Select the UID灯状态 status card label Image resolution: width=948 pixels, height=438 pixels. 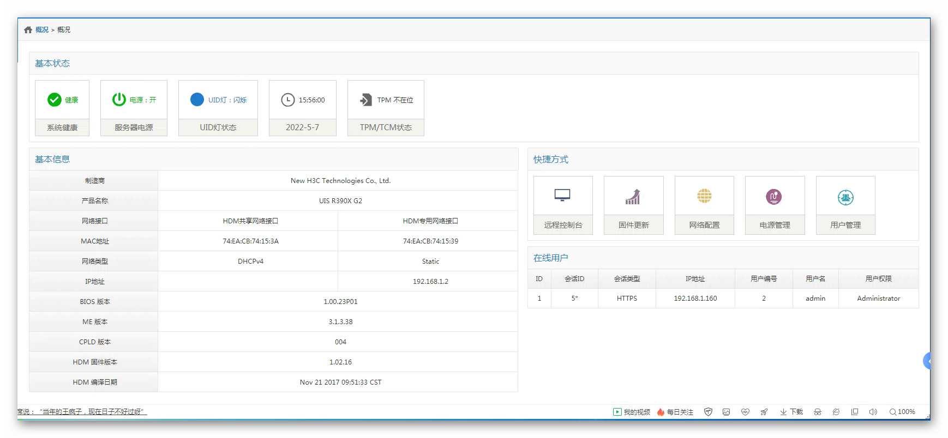pos(218,127)
